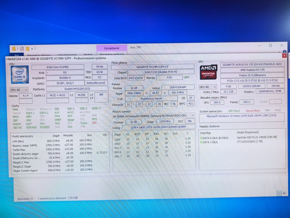Click the 65 W TDP value
The width and height of the screenshot is (290, 218).
coord(100,72)
